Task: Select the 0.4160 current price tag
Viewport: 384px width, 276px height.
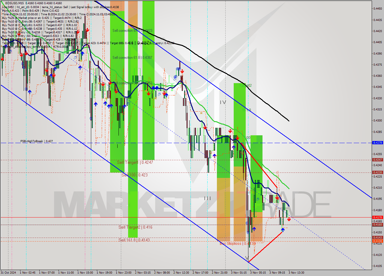Action: tap(377, 225)
